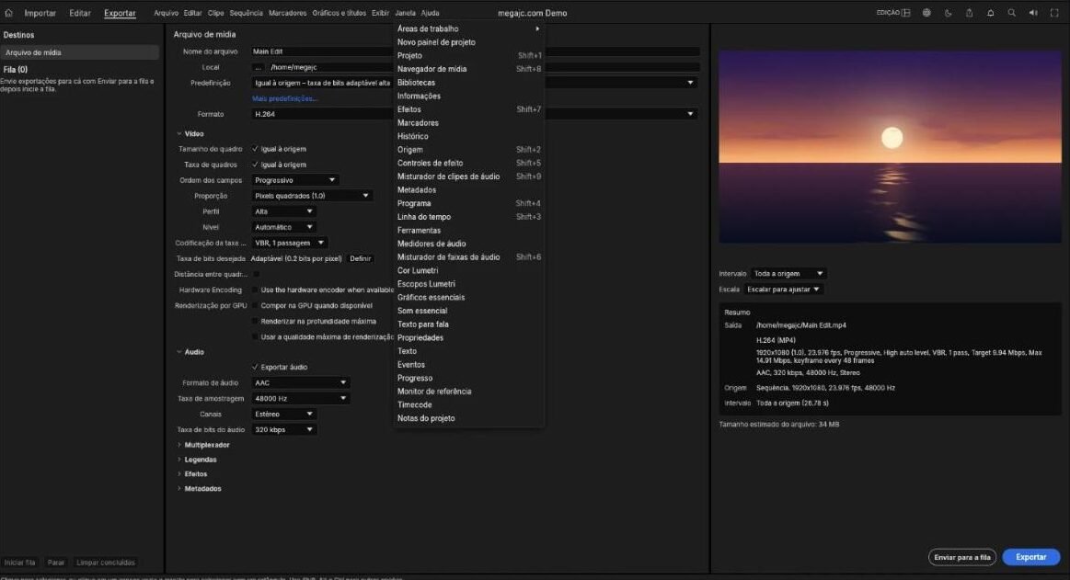Open the workspaces layout icon beside EDIÇÃO
This screenshot has width=1070, height=580.
(906, 13)
